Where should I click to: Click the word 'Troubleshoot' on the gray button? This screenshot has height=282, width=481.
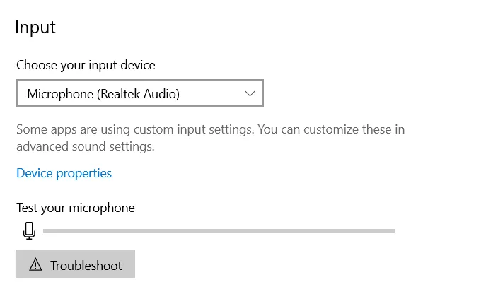pos(86,266)
